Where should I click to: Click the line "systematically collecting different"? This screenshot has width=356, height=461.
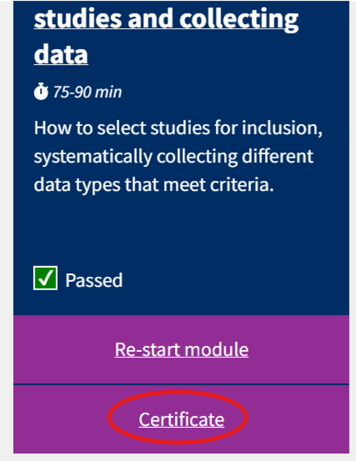173,156
